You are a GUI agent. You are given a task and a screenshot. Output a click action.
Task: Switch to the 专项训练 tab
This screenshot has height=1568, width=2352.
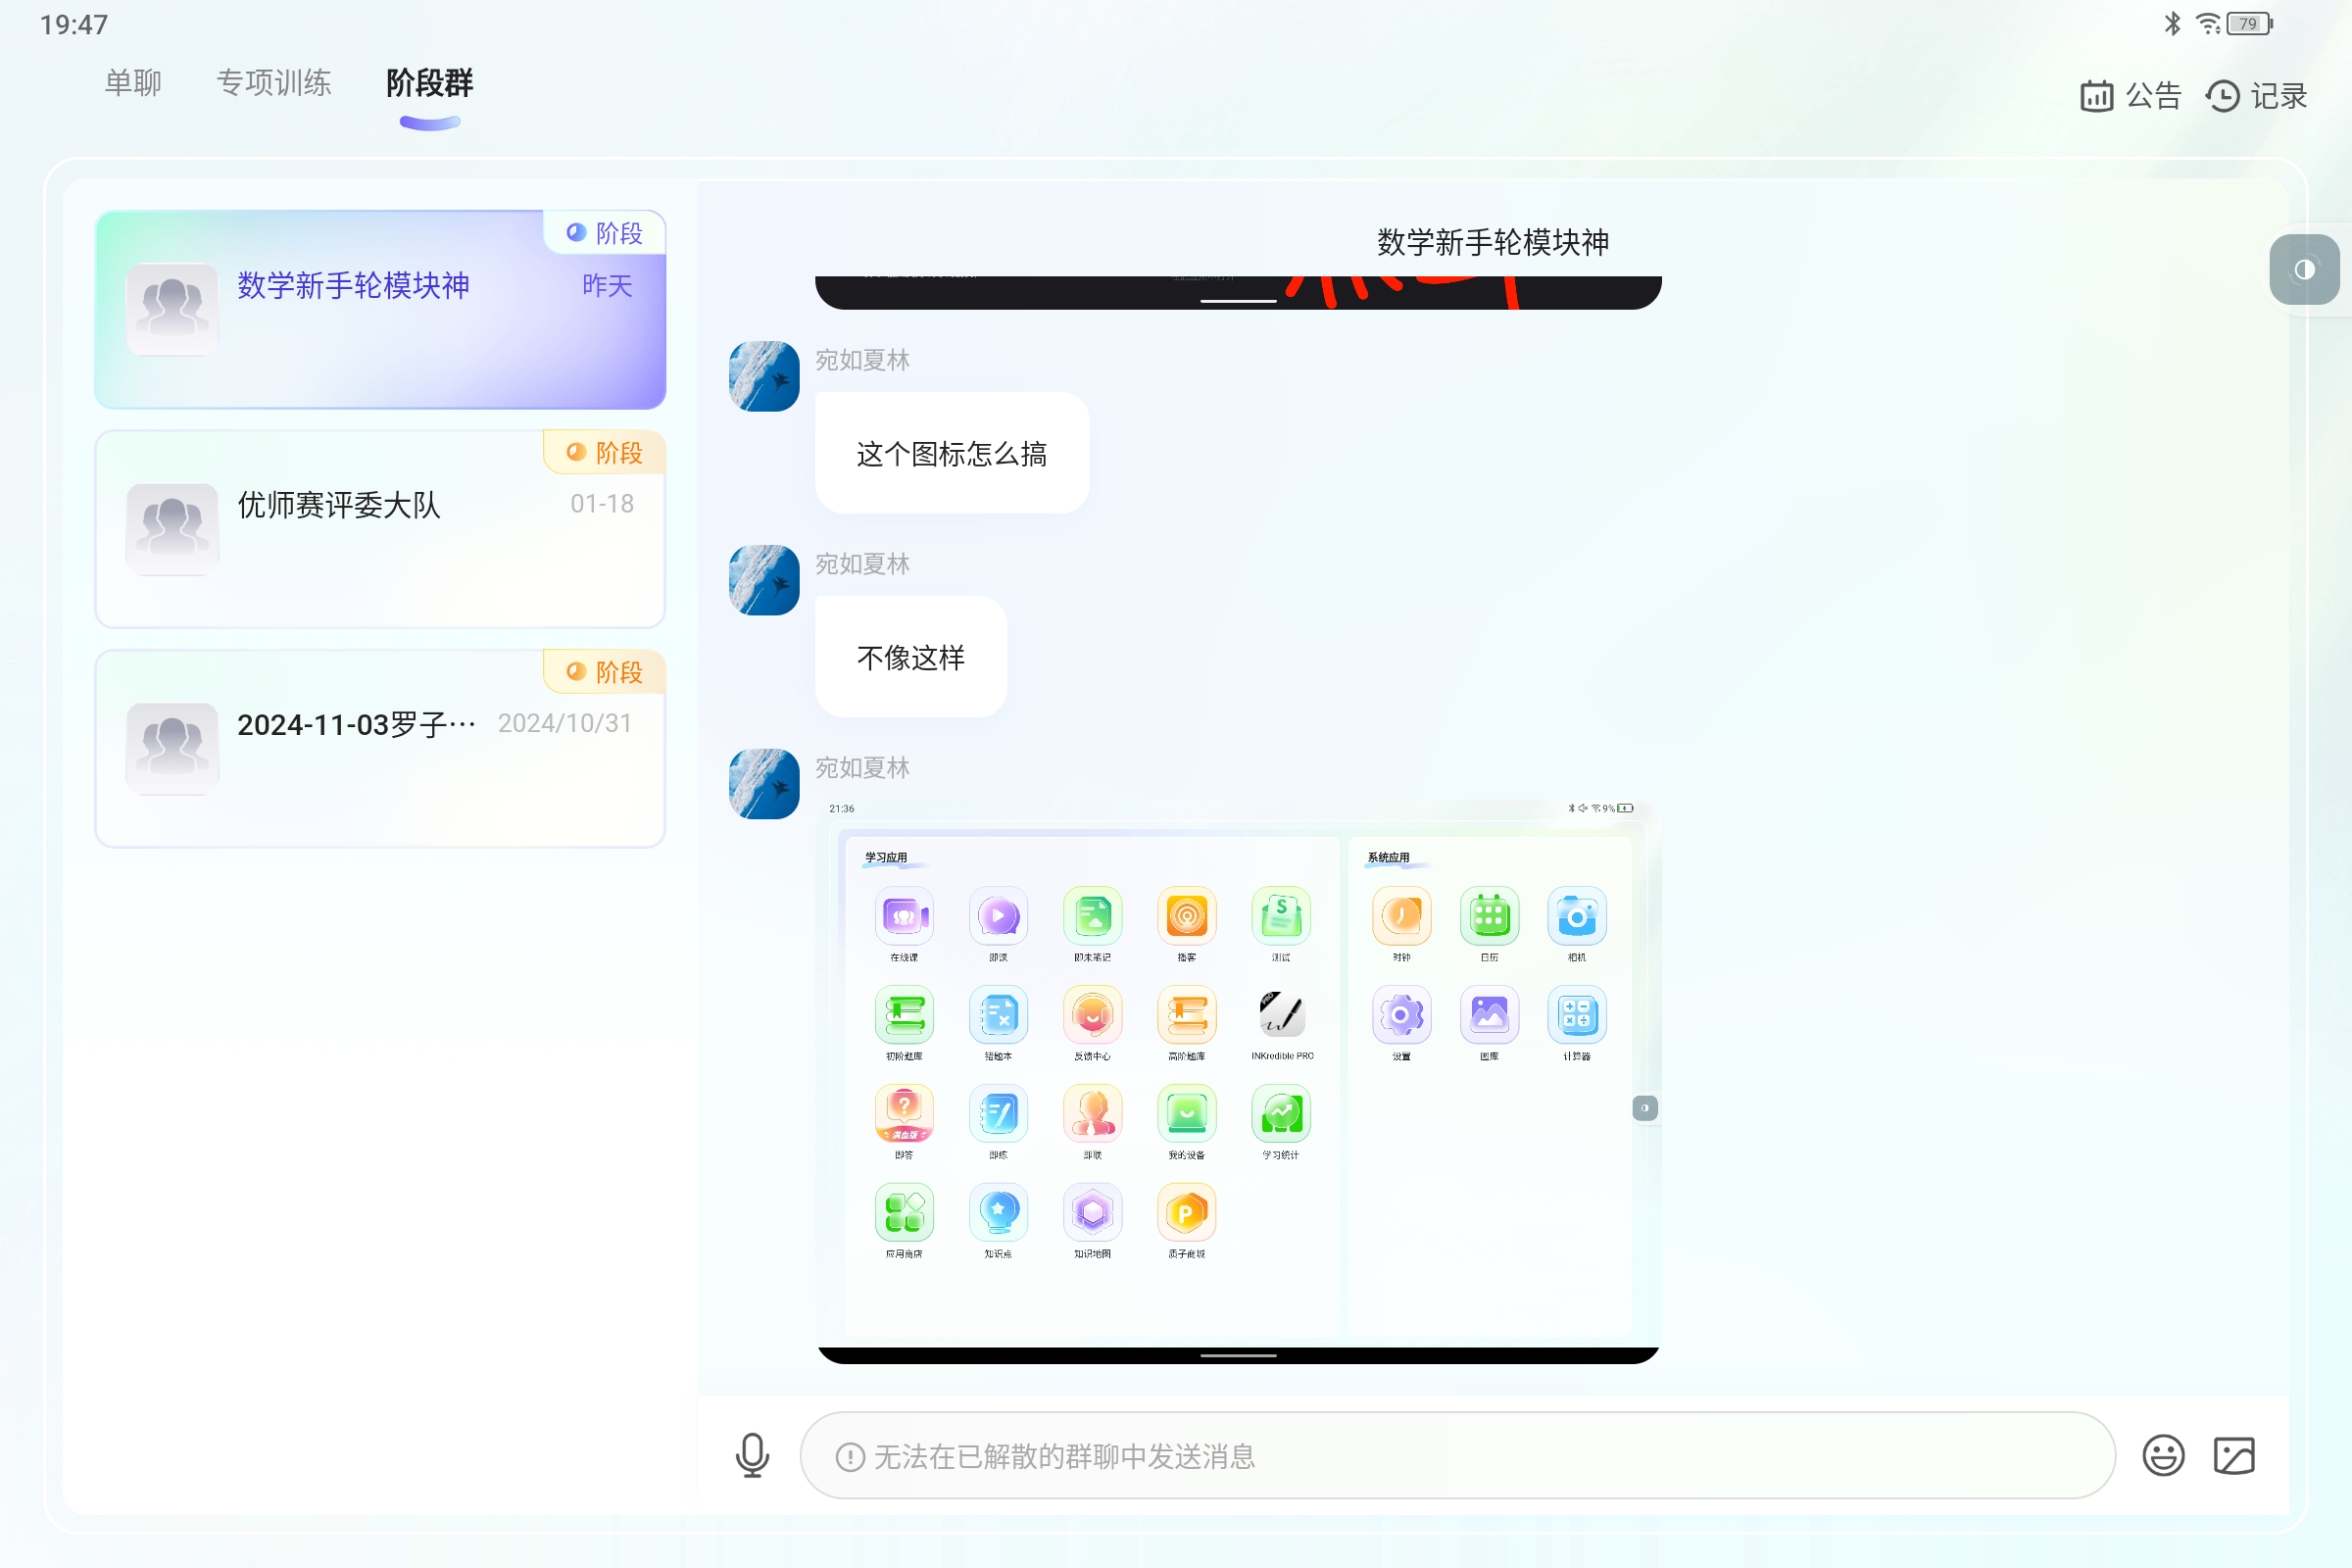pos(273,83)
